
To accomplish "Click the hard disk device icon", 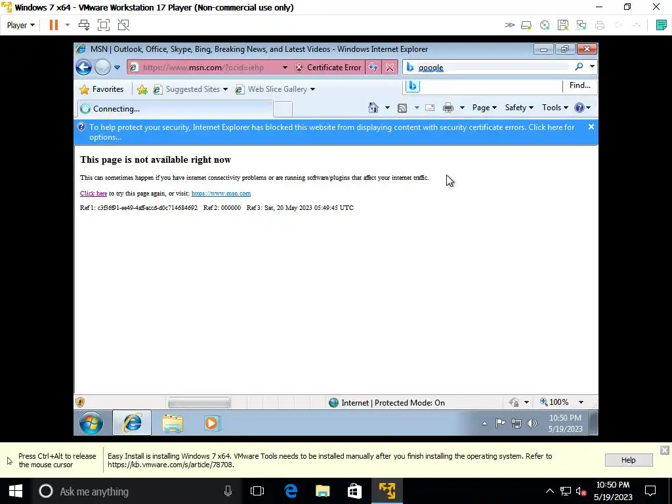I will pos(526,25).
